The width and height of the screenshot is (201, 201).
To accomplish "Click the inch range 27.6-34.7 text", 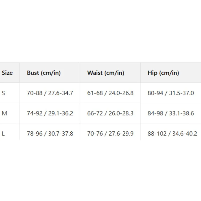I will [x=61, y=93].
